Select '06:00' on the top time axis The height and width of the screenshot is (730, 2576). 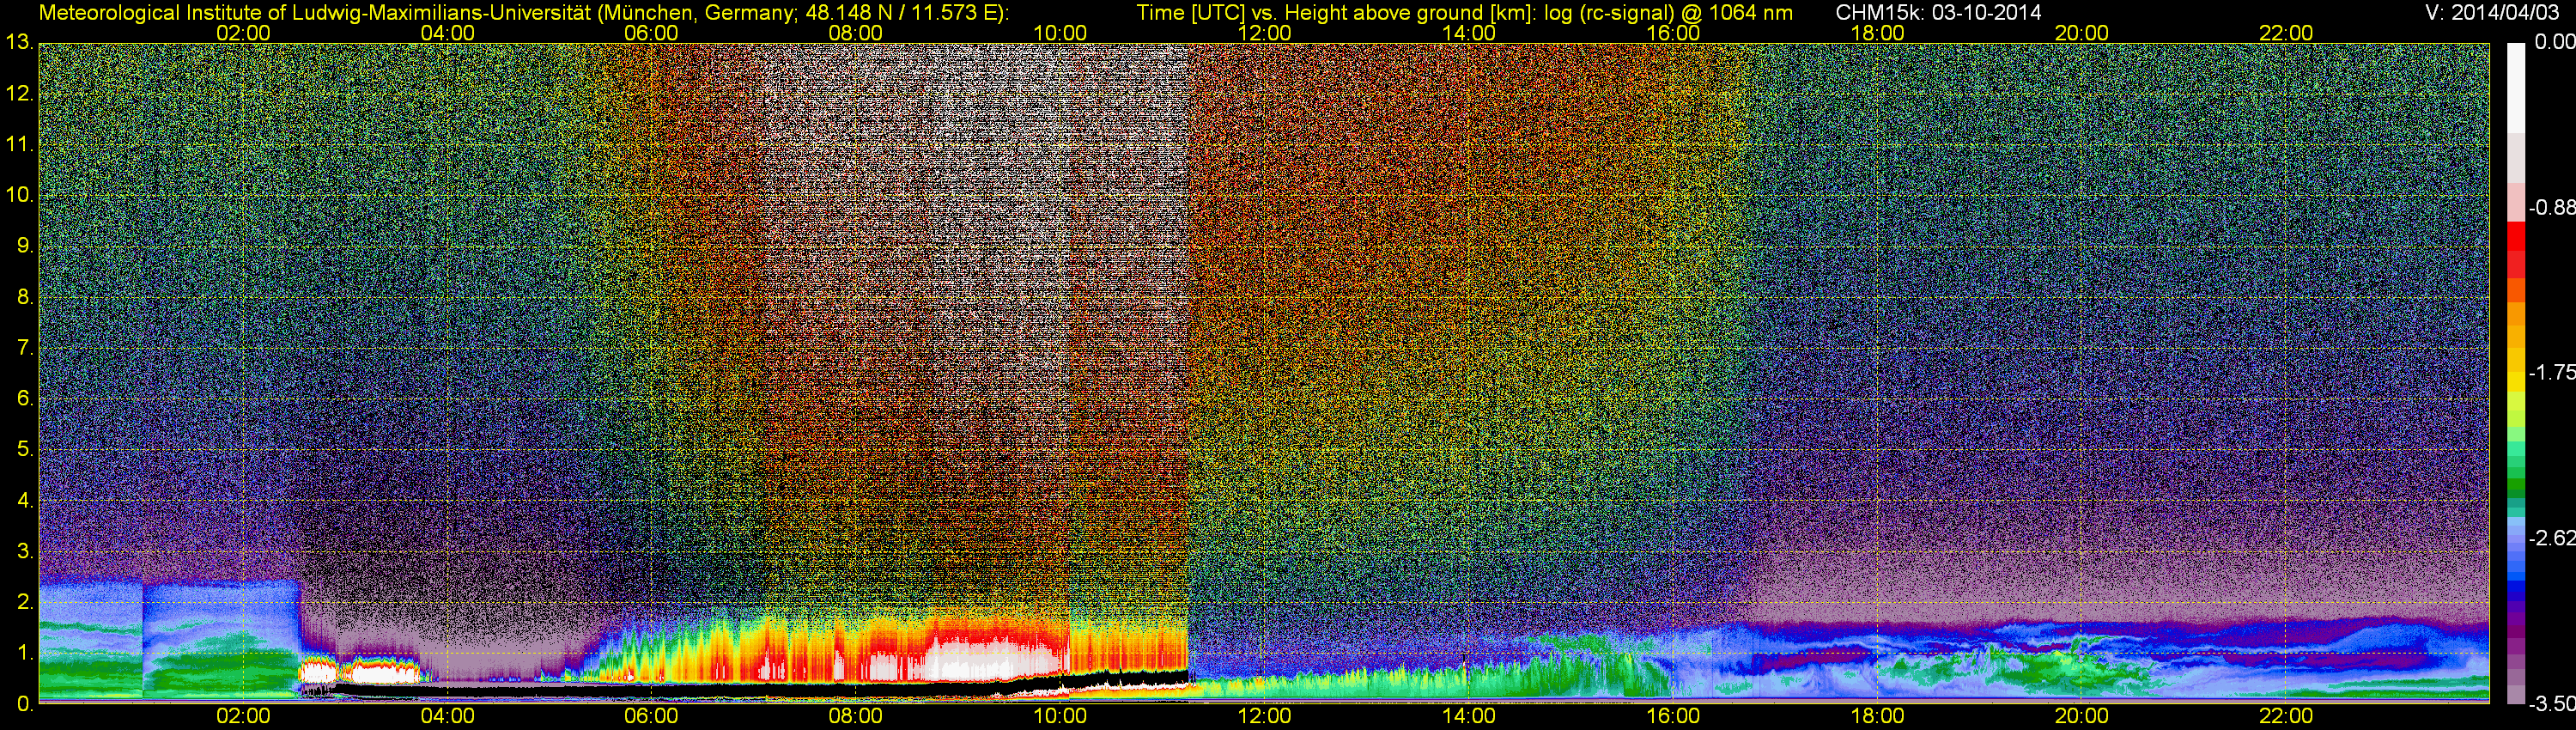(x=651, y=33)
